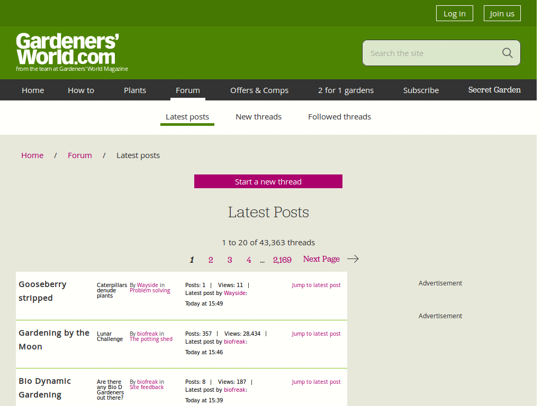Go to page 4
Screen dimensions: 542x406
tap(249, 260)
